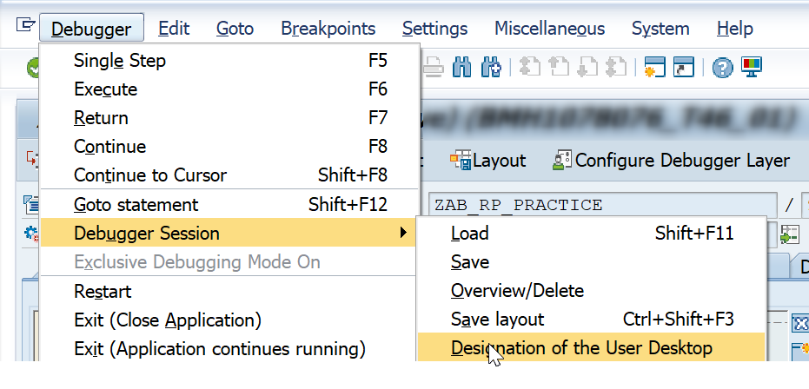Click the Generate Shortcut toolbar icon
This screenshot has height=389, width=809.
[684, 68]
